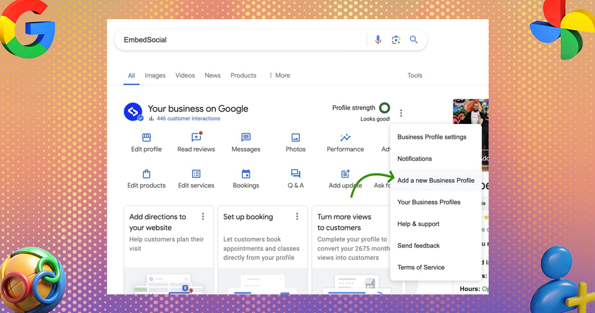Open Terms of Service menu entry
595x313 pixels.
pyautogui.click(x=436, y=267)
